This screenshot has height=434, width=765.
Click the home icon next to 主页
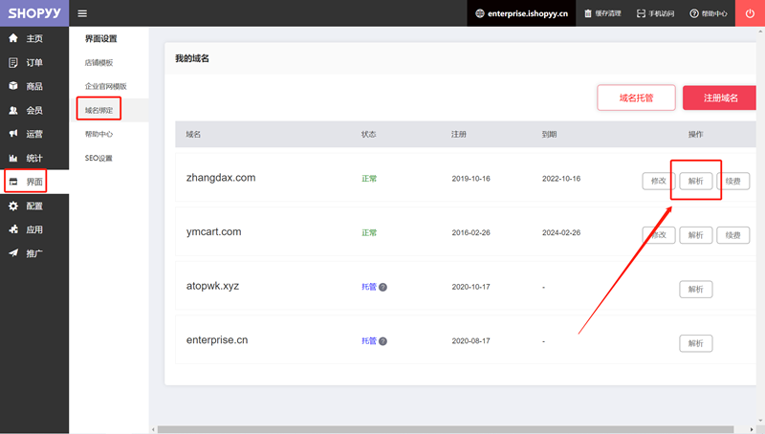pos(13,38)
